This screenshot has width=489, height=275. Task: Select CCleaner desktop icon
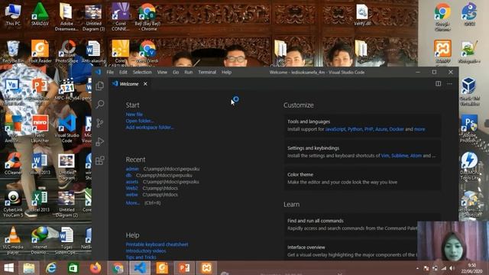13,163
